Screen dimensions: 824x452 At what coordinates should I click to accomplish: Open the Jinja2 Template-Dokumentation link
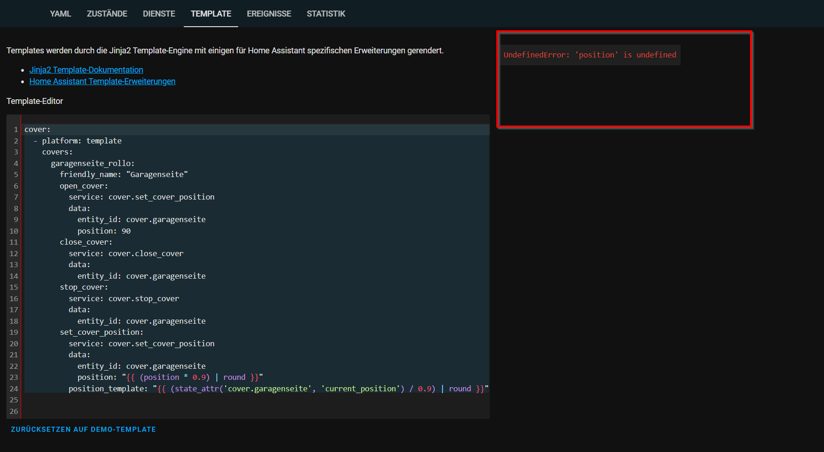coord(86,70)
